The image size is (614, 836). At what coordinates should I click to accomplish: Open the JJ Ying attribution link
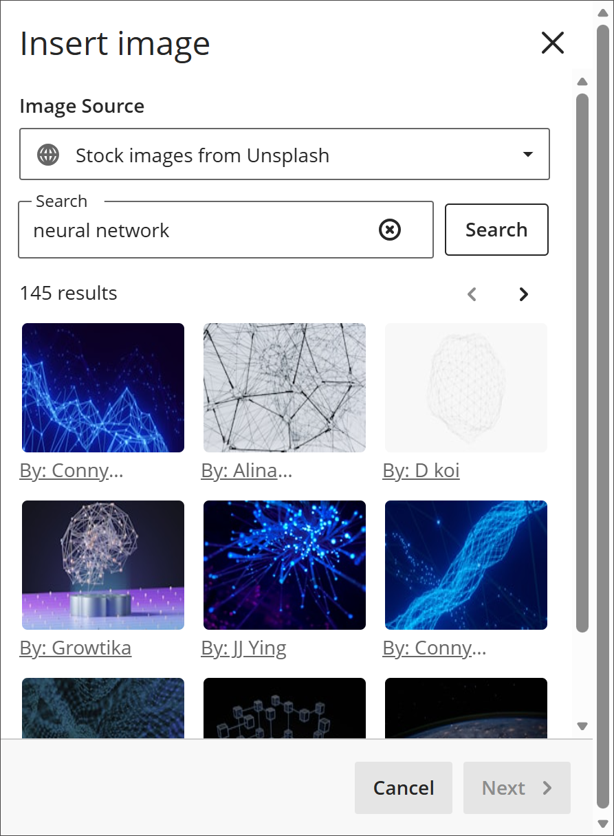[243, 647]
